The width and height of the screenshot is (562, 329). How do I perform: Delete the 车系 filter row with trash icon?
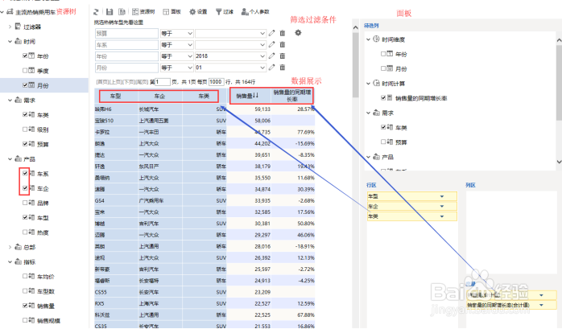pos(283,45)
